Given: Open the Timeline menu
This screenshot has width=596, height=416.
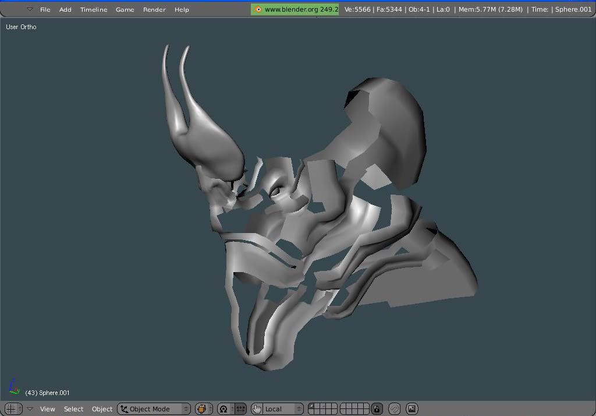Looking at the screenshot, I should (94, 9).
